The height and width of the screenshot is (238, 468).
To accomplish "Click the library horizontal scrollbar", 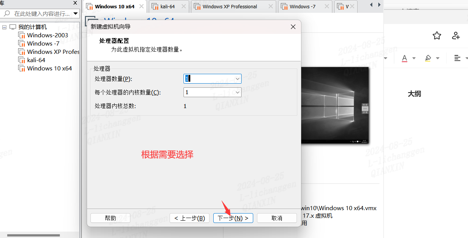I will (33, 235).
